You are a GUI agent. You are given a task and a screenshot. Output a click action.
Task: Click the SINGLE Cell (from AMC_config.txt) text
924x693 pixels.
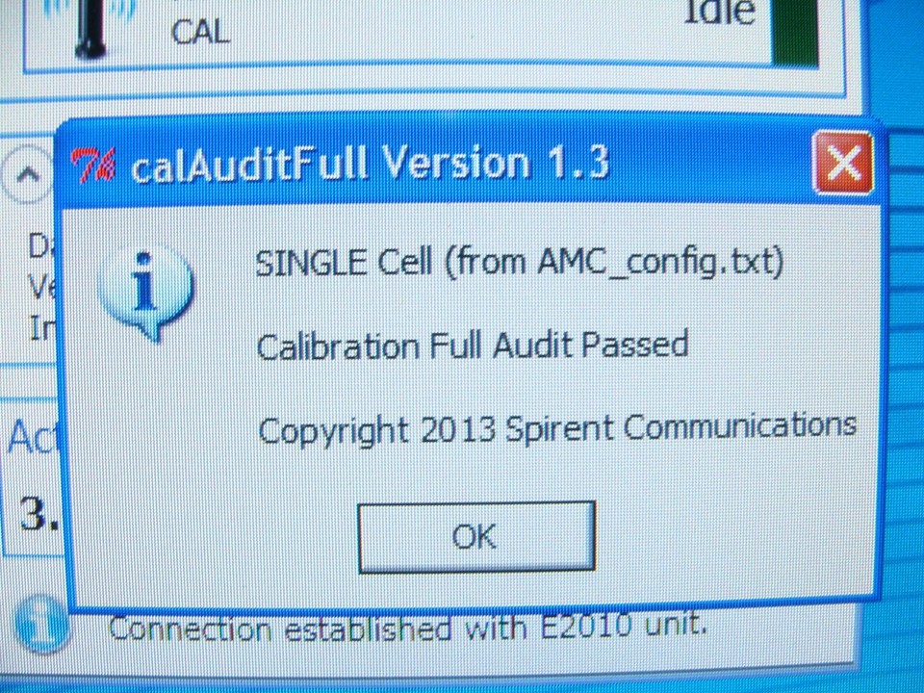(520, 263)
